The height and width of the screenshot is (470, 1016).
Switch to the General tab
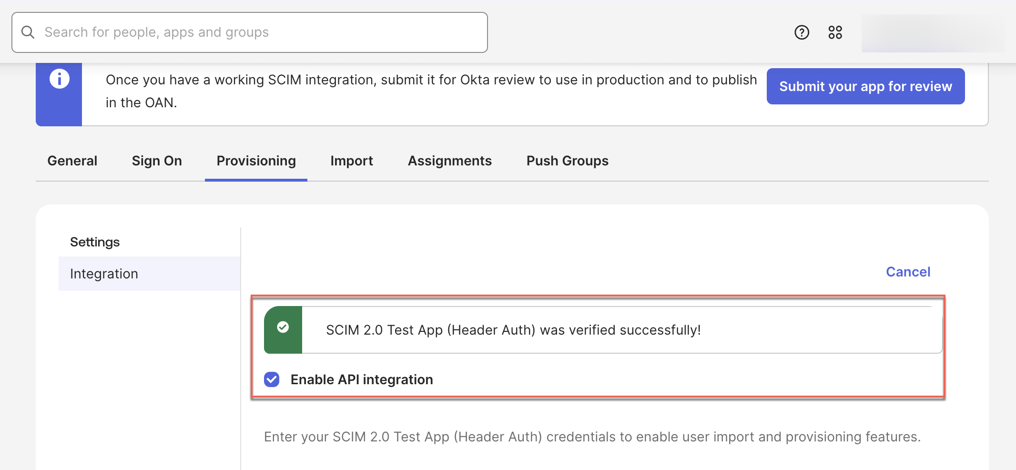(72, 161)
